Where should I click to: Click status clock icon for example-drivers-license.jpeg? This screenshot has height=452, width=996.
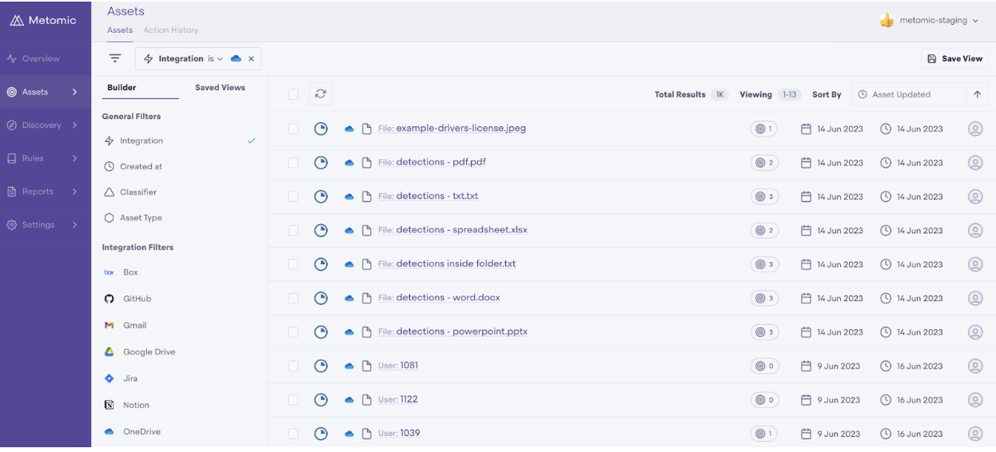321,129
